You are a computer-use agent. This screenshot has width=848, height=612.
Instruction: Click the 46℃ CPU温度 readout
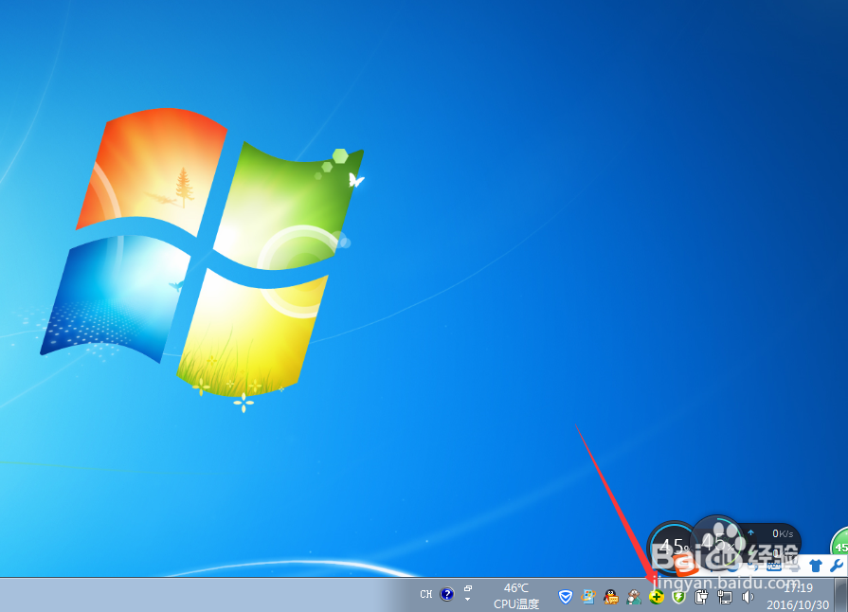click(516, 596)
